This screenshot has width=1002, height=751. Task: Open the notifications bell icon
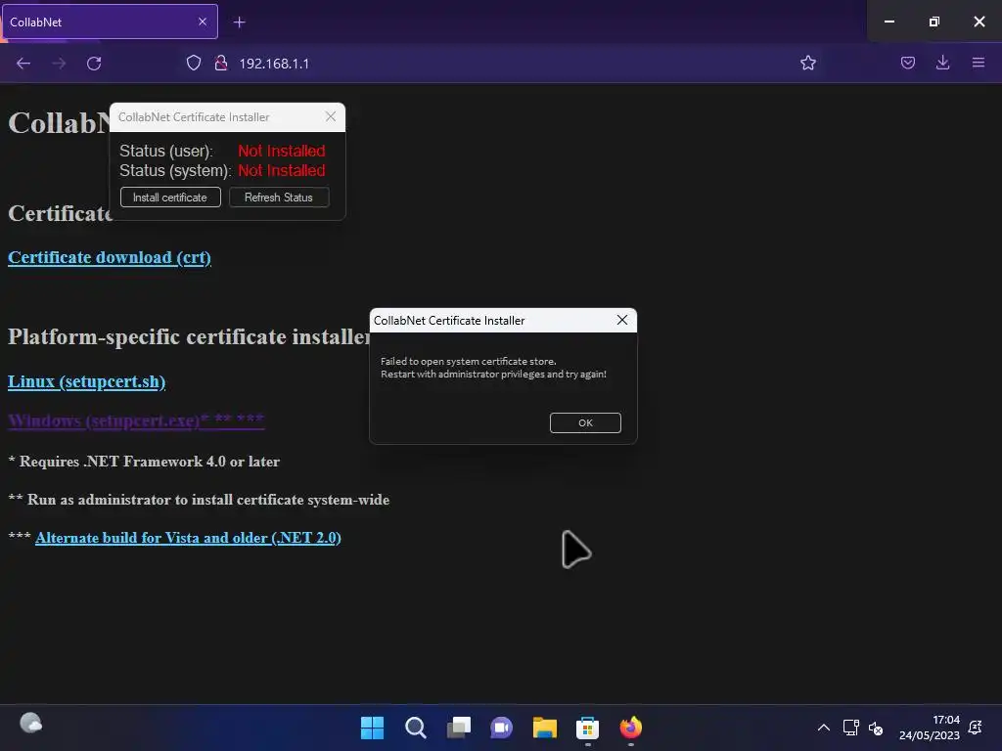976,728
